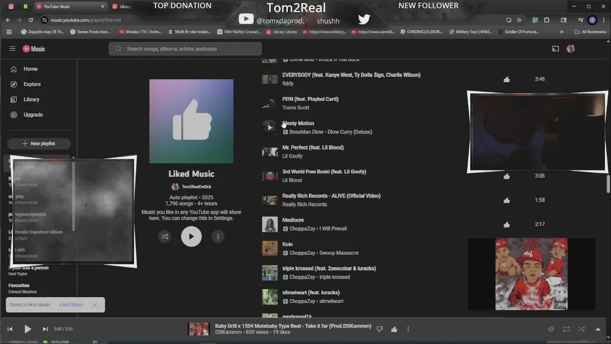Toggle like on 3rd World Free Boski
The image size is (611, 344).
506,176
